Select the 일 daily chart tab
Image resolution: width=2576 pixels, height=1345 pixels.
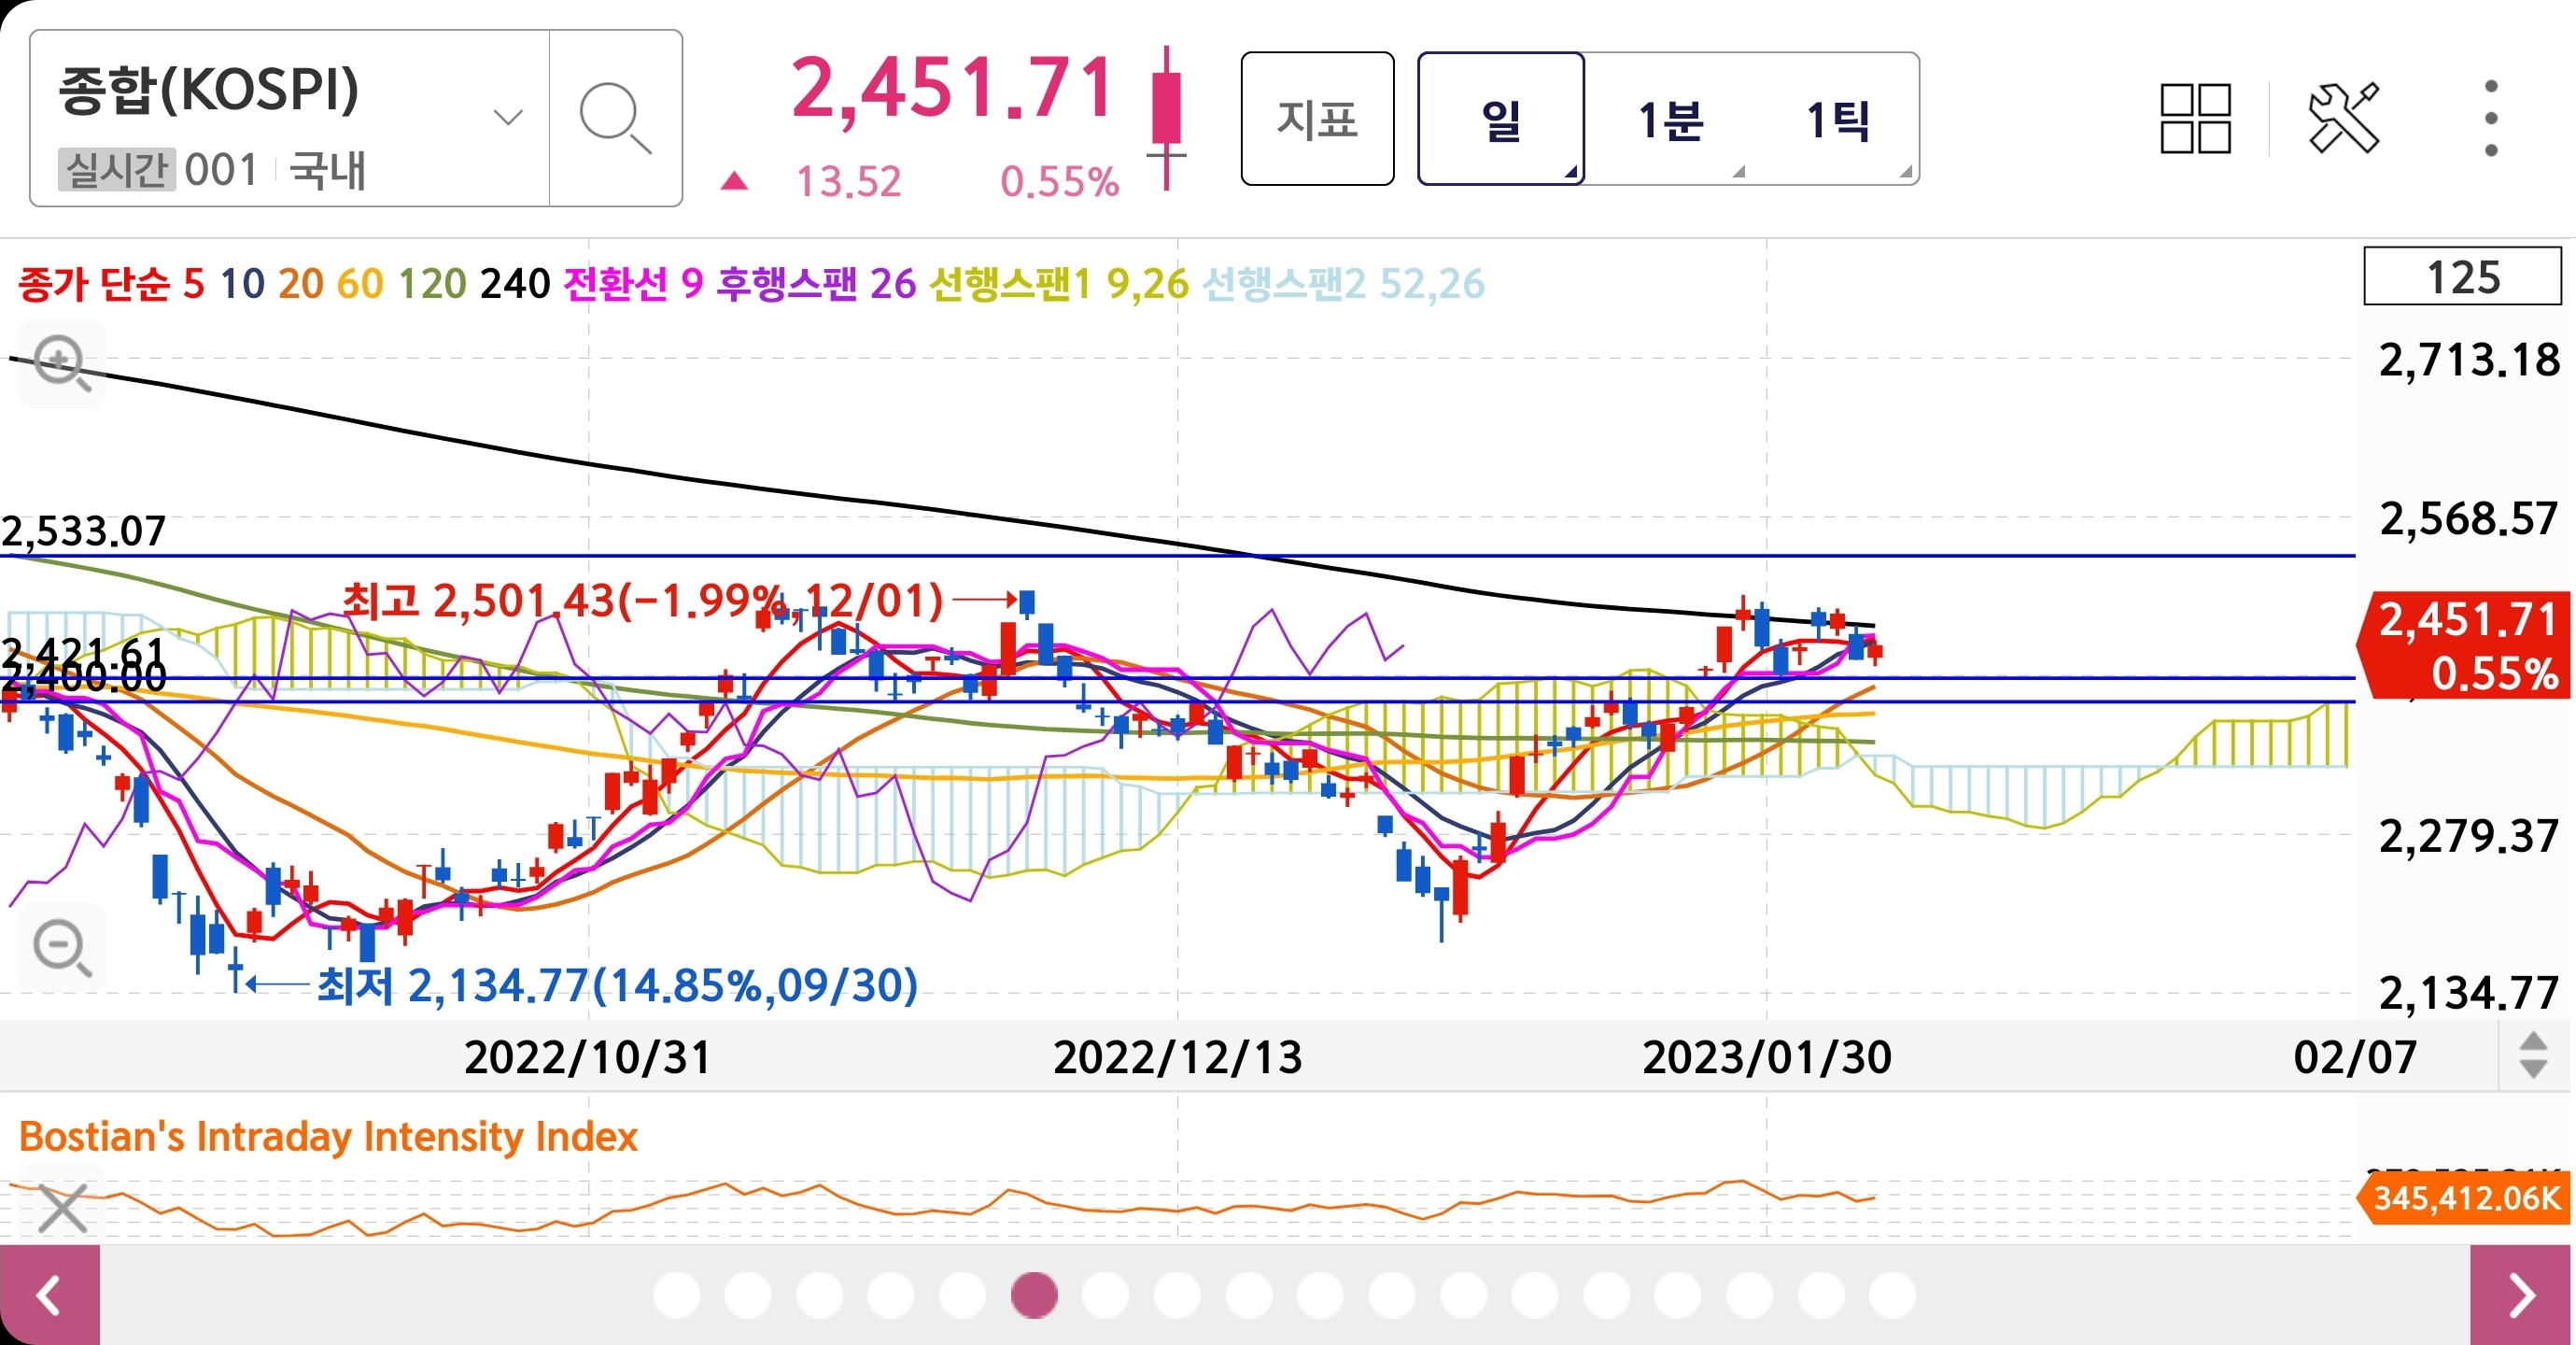coord(1500,120)
